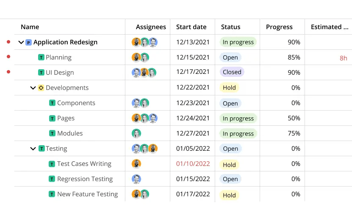
Task: Click the task icon beside New Feature Testing
Action: pos(52,194)
